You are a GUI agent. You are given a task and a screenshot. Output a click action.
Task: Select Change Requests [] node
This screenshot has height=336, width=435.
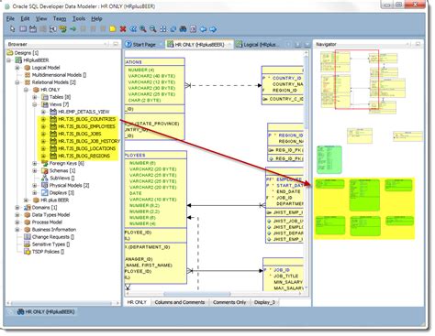(x=53, y=237)
